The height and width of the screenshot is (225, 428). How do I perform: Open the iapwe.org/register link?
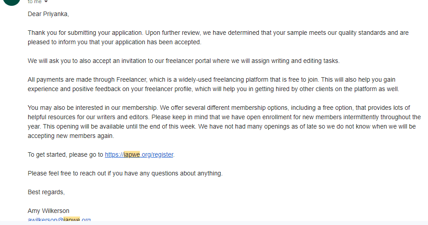pyautogui.click(x=139, y=154)
